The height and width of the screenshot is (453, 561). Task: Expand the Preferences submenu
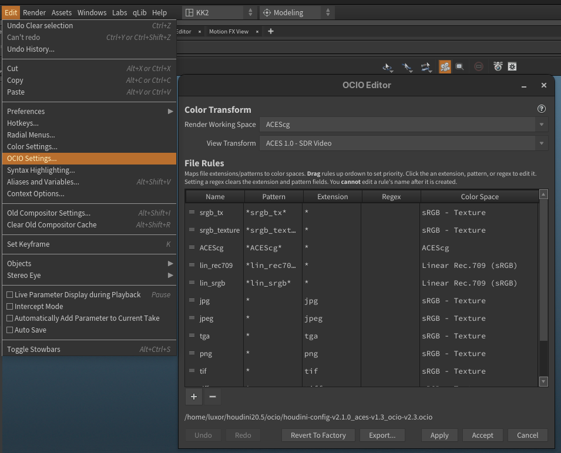89,111
